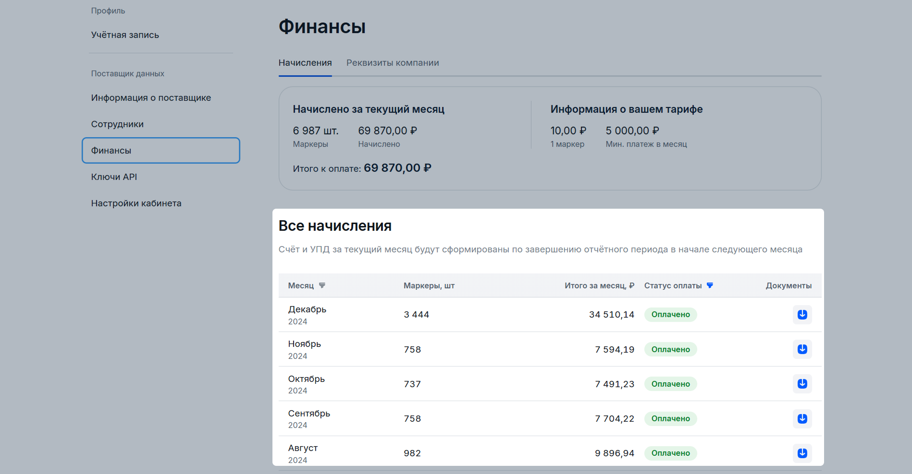Select Финансы in the sidebar
This screenshot has width=912, height=474.
click(x=160, y=151)
